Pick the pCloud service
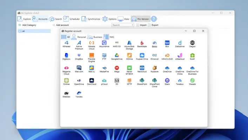 click(x=104, y=82)
